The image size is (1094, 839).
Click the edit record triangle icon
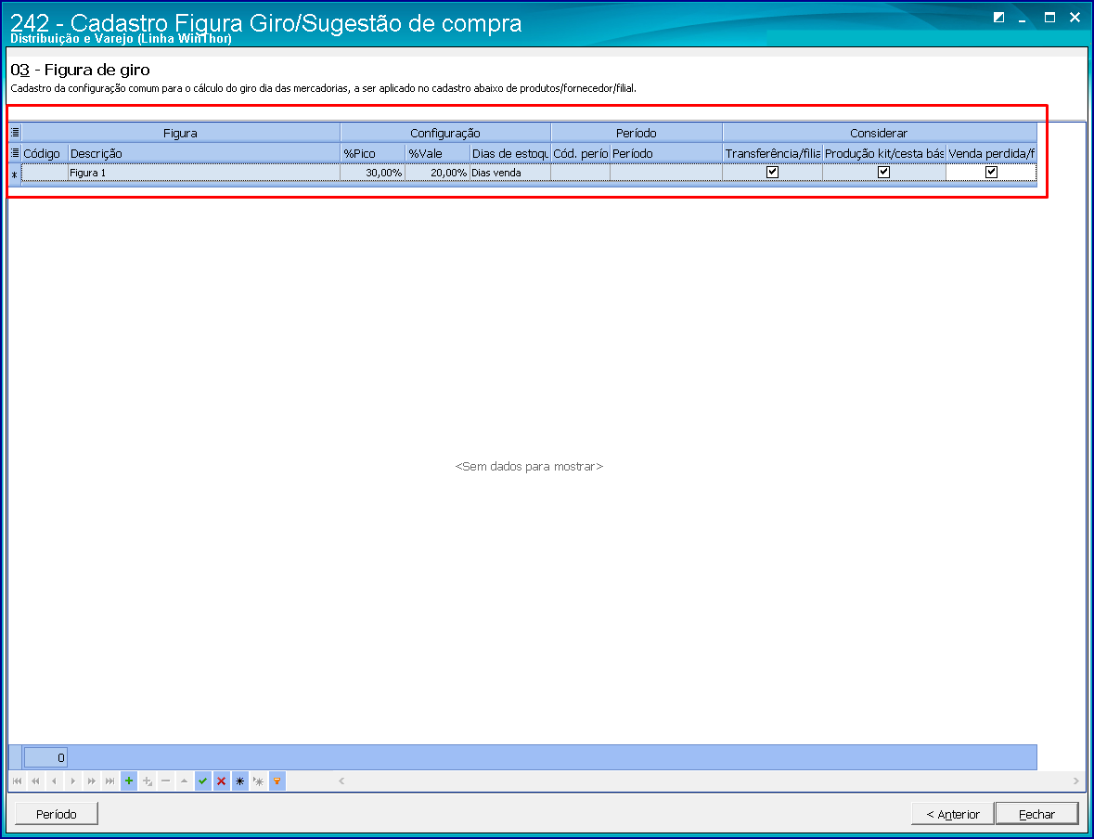click(185, 781)
